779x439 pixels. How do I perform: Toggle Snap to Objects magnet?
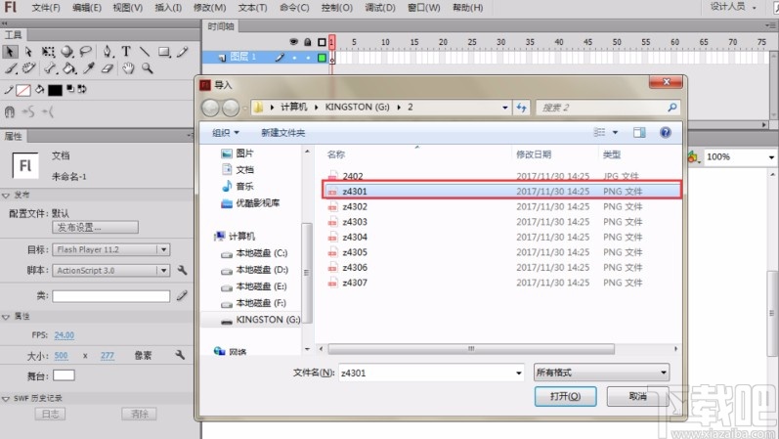point(10,111)
